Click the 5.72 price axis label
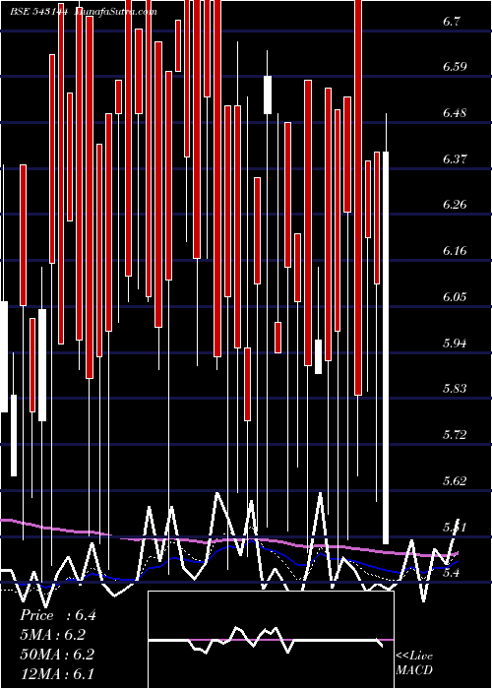The height and width of the screenshot is (689, 492). 455,435
